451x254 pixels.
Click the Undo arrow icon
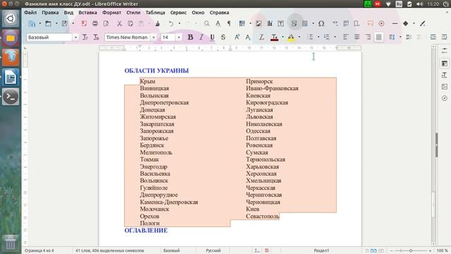tap(171, 23)
